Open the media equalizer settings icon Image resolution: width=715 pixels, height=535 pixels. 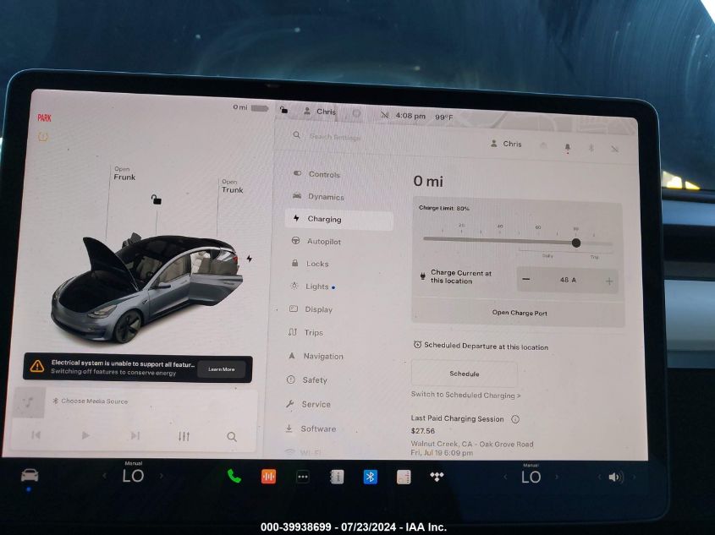[x=184, y=436]
